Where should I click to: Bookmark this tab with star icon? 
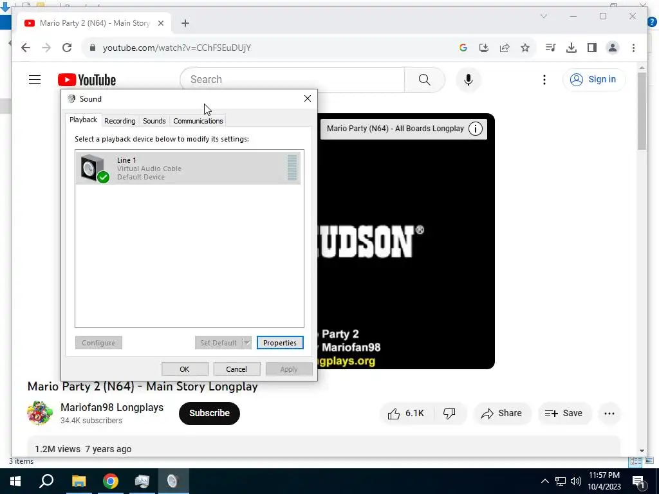coord(525,48)
